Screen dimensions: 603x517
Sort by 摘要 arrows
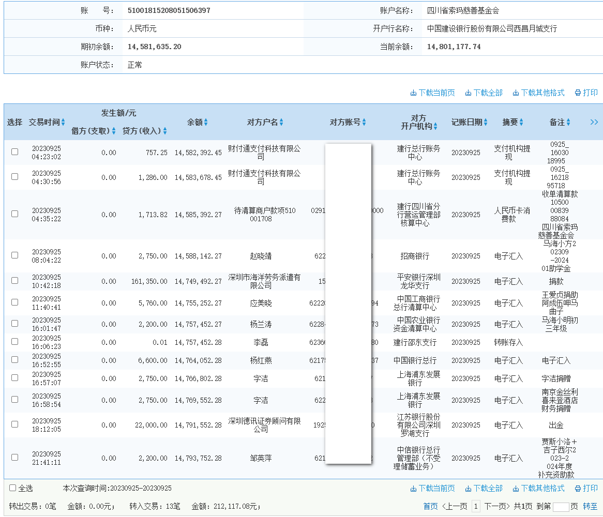point(521,122)
